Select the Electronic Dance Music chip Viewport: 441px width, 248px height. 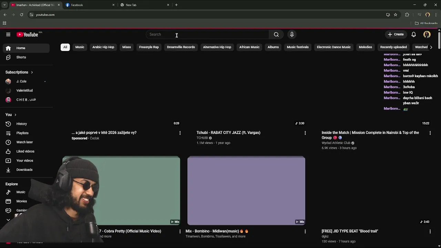tap(334, 47)
